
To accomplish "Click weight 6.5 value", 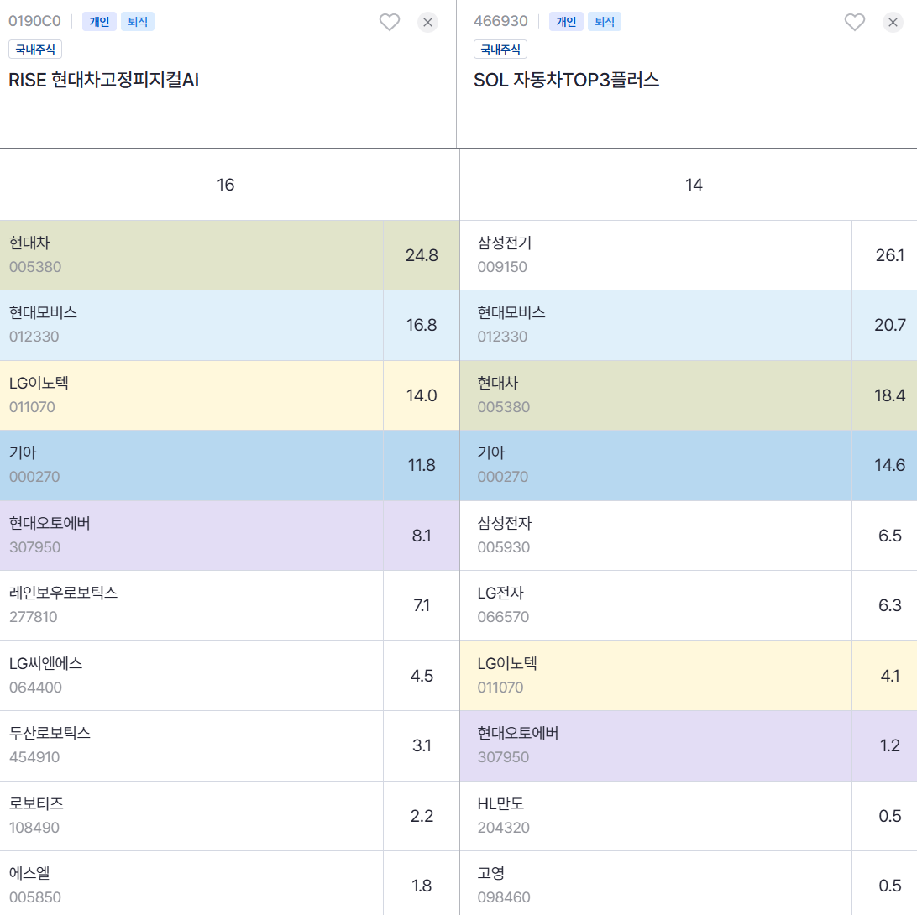I will tap(889, 536).
